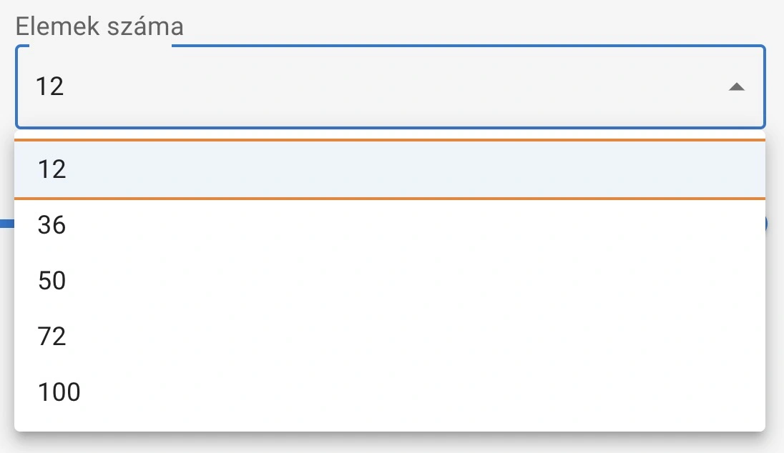Collapse the dropdown using the up arrow
784x453 pixels.
tap(736, 87)
